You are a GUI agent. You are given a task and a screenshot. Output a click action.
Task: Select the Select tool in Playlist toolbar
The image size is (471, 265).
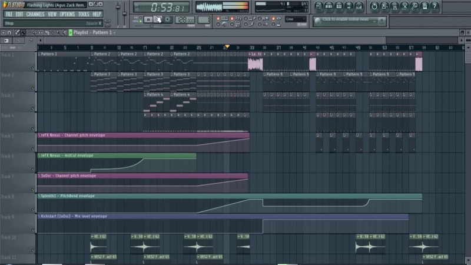pos(52,32)
